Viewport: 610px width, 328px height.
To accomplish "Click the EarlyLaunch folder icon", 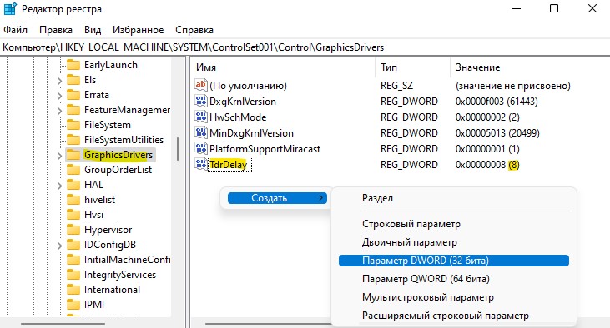I will [x=73, y=64].
